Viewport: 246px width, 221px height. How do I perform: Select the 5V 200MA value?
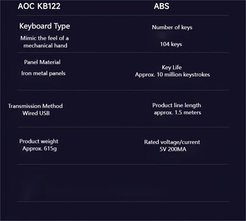(173, 149)
